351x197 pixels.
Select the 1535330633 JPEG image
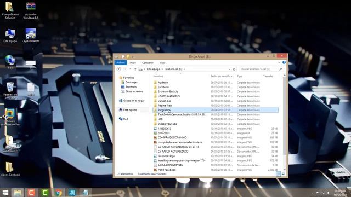click(165, 129)
